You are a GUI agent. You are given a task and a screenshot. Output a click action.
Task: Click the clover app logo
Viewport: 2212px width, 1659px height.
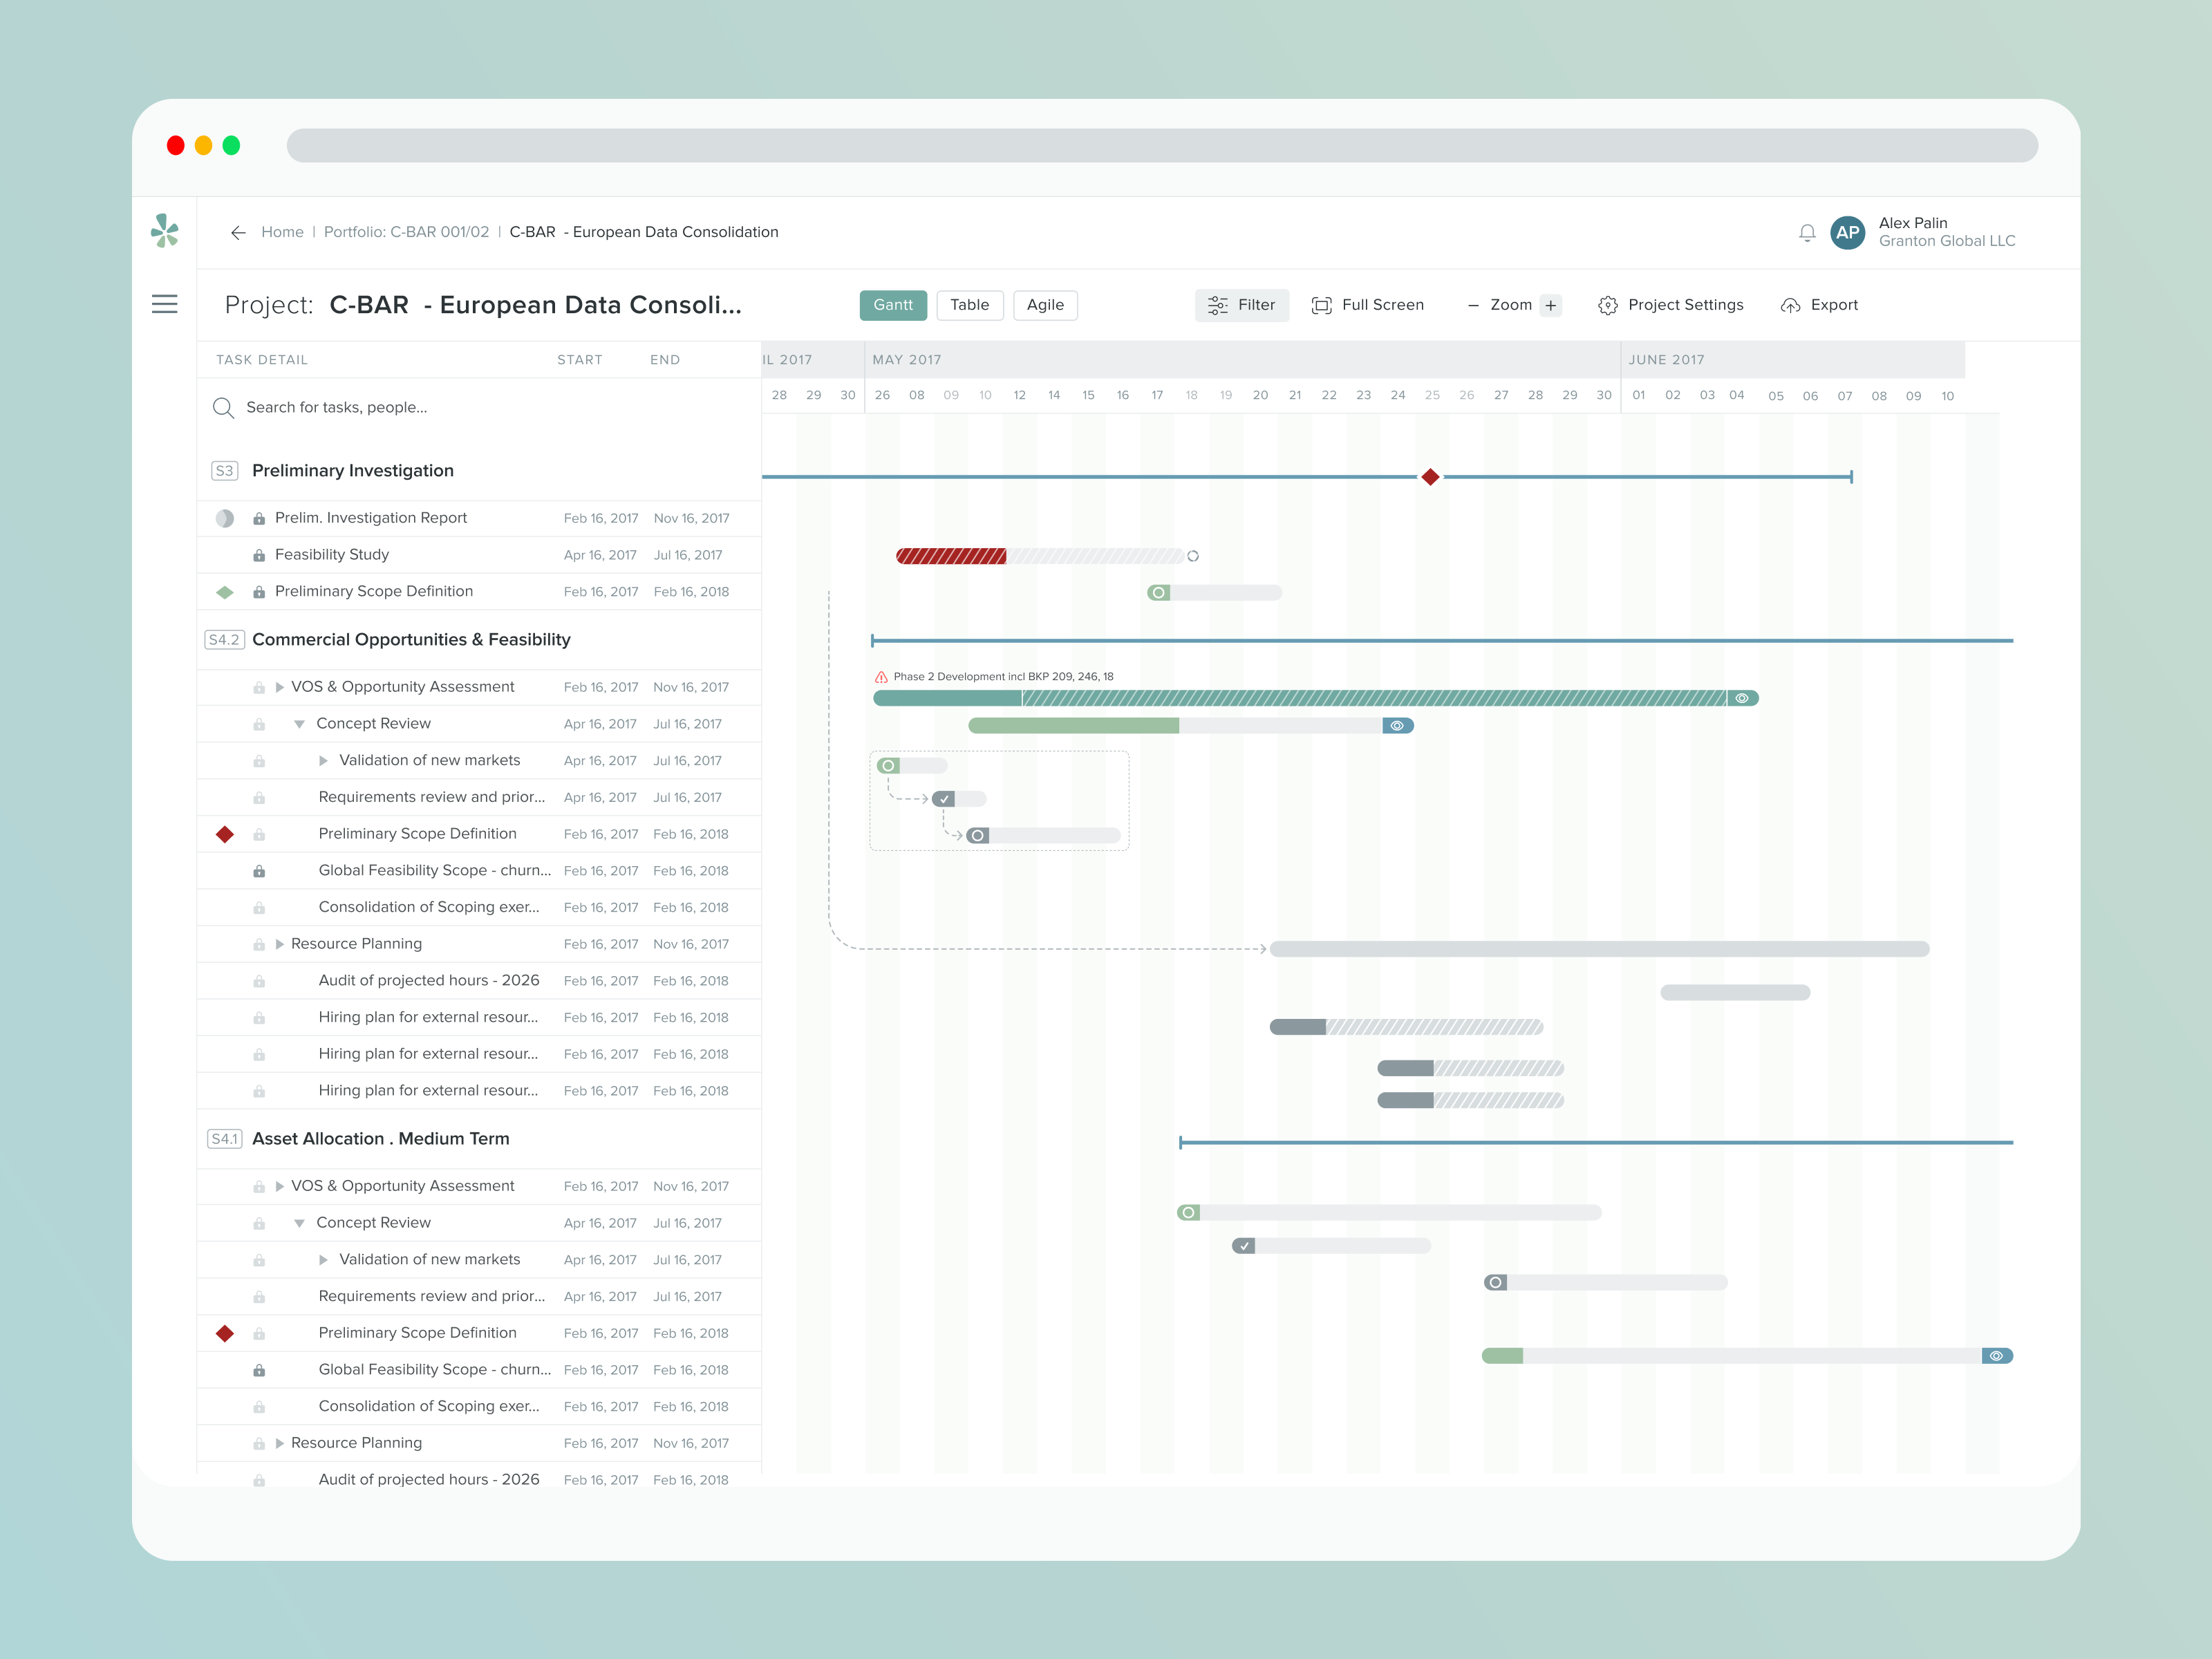pos(166,231)
